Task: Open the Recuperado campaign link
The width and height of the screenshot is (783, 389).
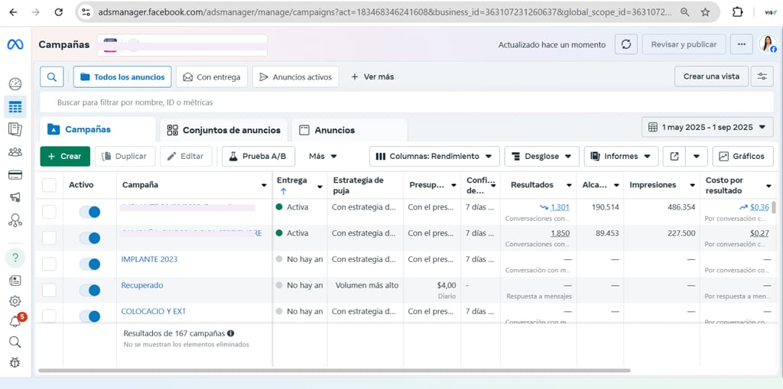Action: 142,285
